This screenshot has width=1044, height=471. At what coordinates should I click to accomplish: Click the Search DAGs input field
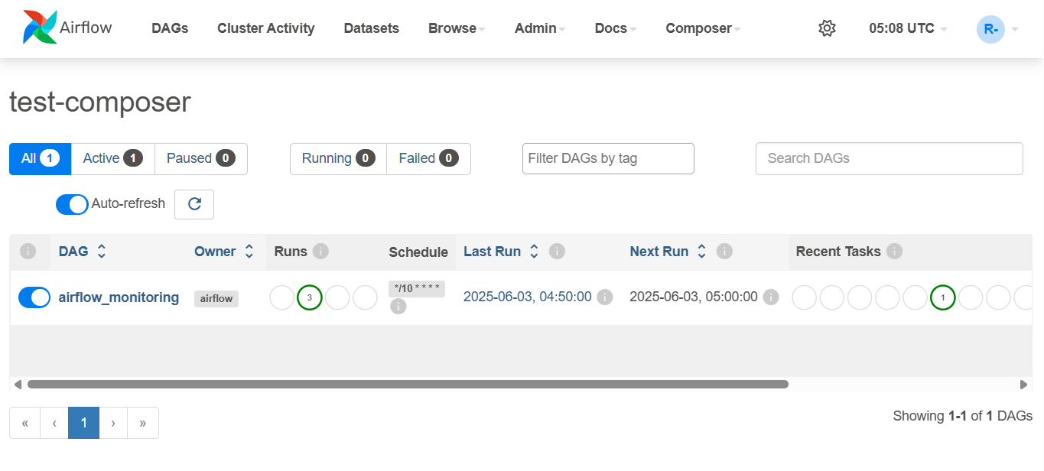tap(889, 158)
